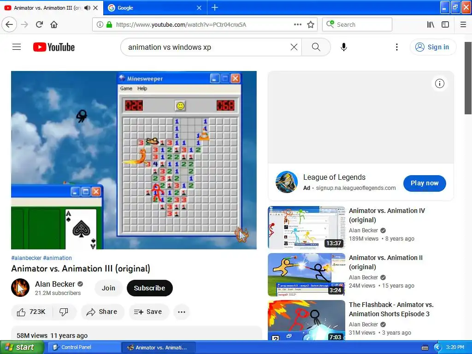Open a new browser tab
472x354 pixels.
[x=215, y=7]
